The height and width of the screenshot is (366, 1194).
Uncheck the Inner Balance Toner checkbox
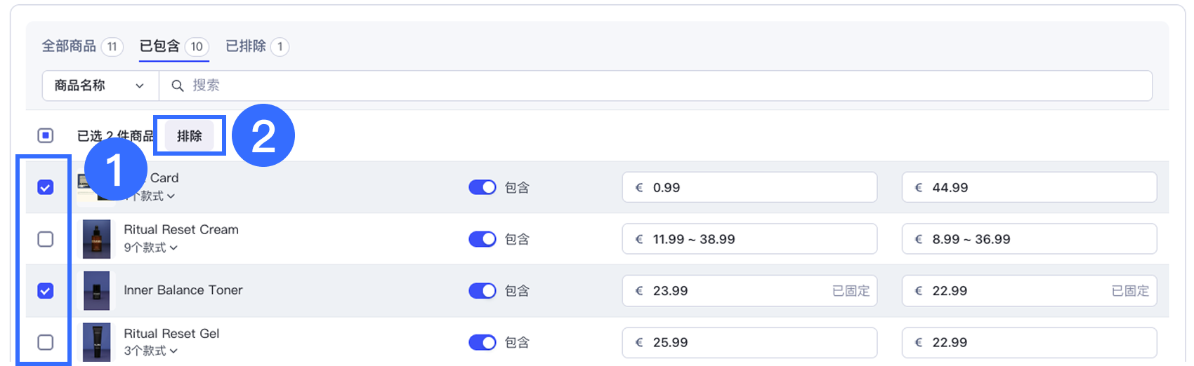point(46,290)
